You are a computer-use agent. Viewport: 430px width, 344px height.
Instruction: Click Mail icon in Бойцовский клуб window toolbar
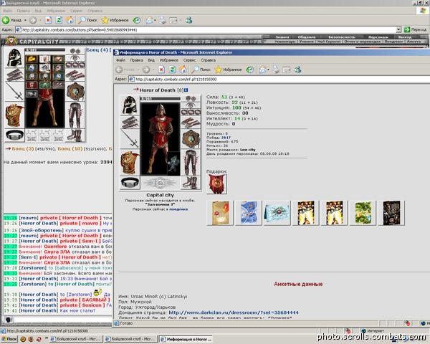149,20
